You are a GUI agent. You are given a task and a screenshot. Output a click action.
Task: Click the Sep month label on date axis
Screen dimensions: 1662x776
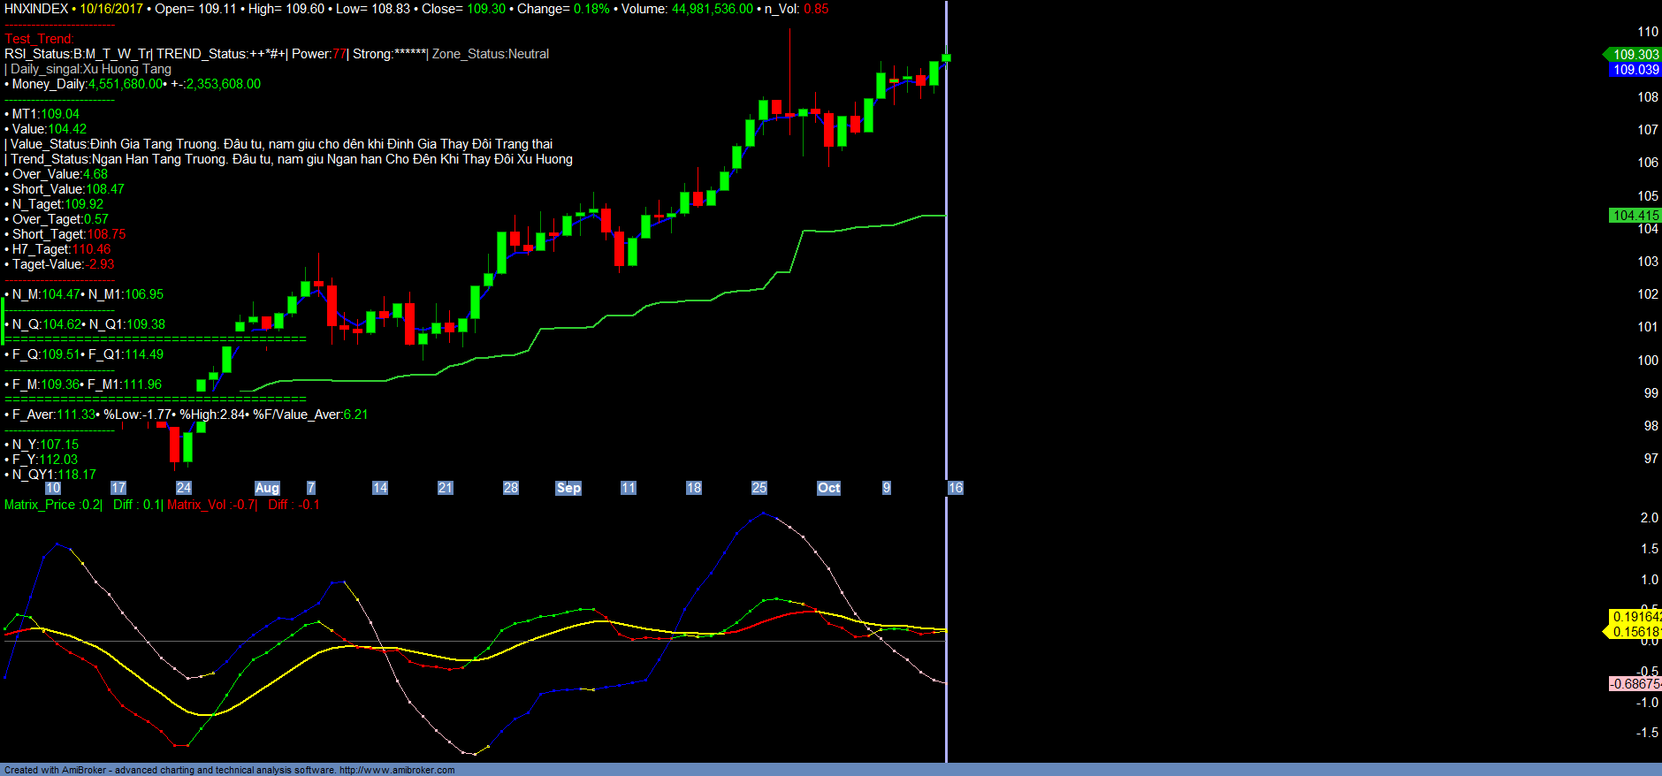click(568, 488)
